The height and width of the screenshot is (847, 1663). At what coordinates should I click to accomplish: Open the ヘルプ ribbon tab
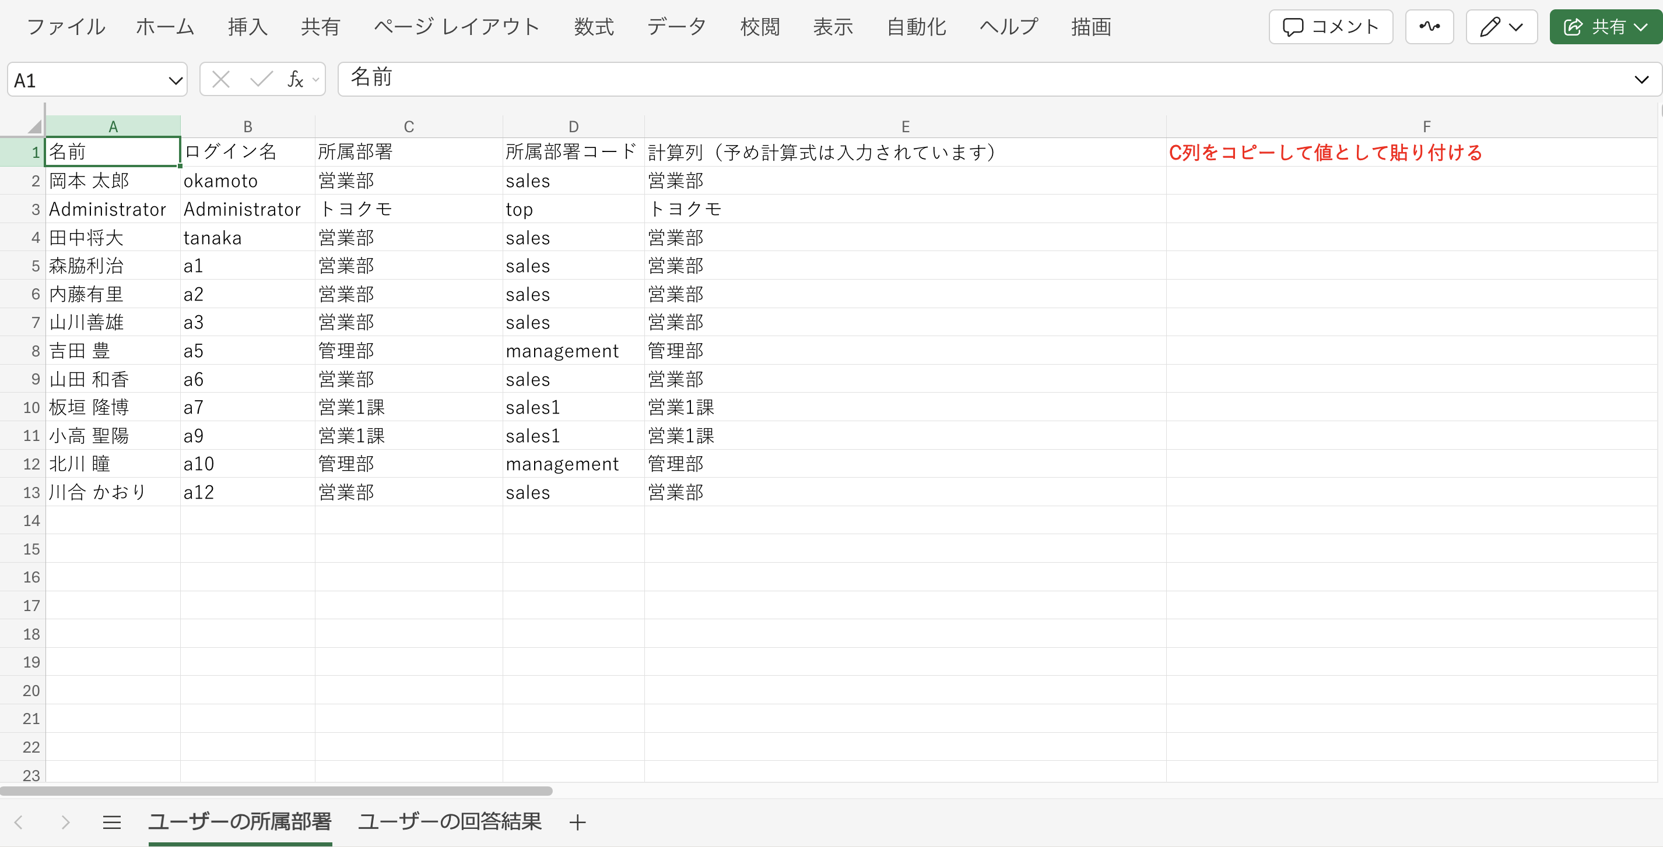point(1009,27)
